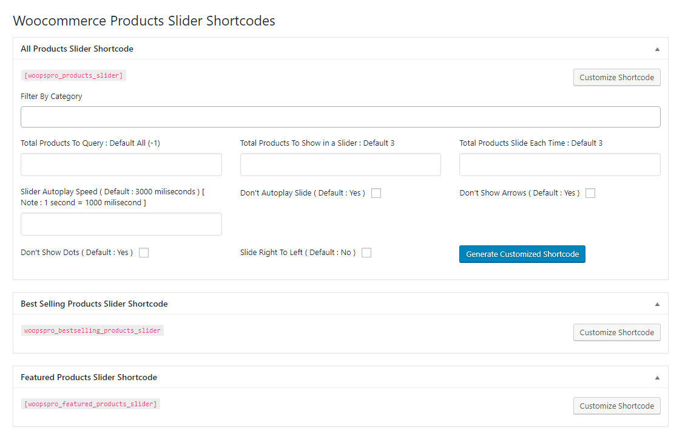Enable the Don't Autoplay Slide checkbox
Viewport: 688px width, 436px height.
tap(376, 193)
